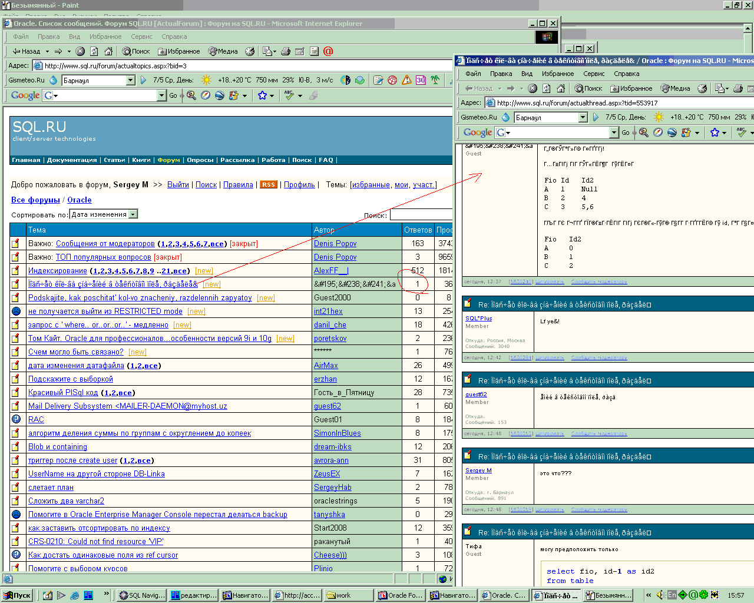
Task: Click the Home icon in the left browser toolbar
Action: point(107,51)
